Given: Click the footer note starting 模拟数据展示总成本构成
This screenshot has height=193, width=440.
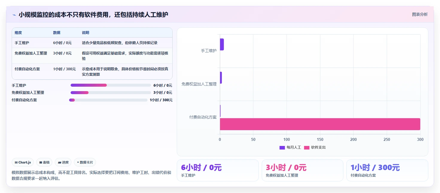Looking at the screenshot, I should tap(92, 176).
